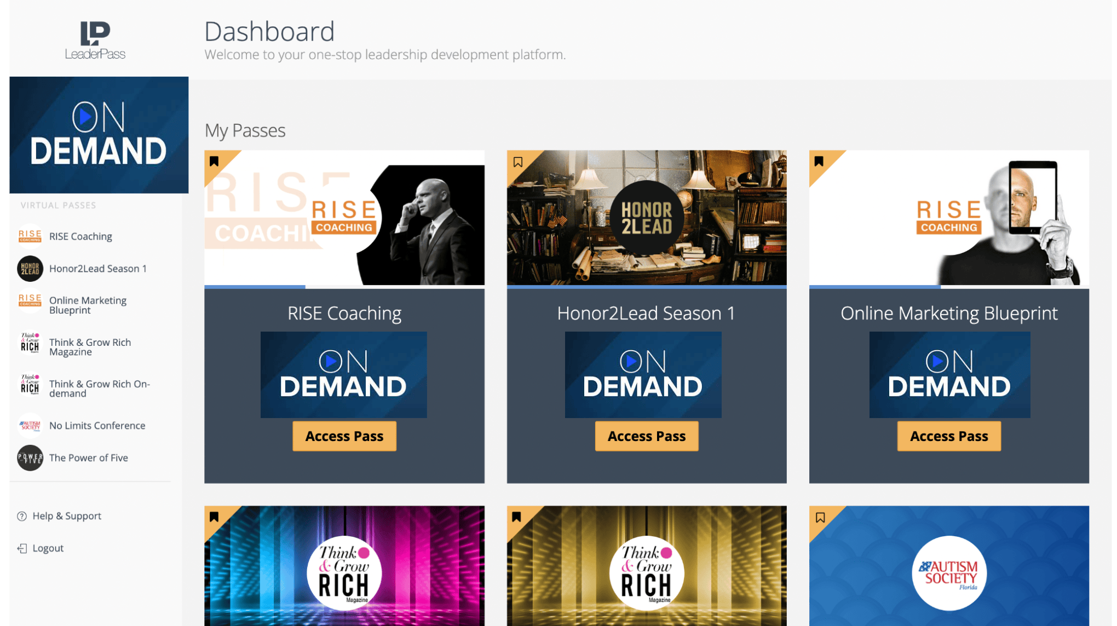Click Honor2Lead round icon in sidebar

tap(30, 269)
